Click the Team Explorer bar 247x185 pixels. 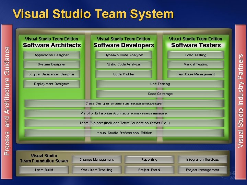pos(124,123)
